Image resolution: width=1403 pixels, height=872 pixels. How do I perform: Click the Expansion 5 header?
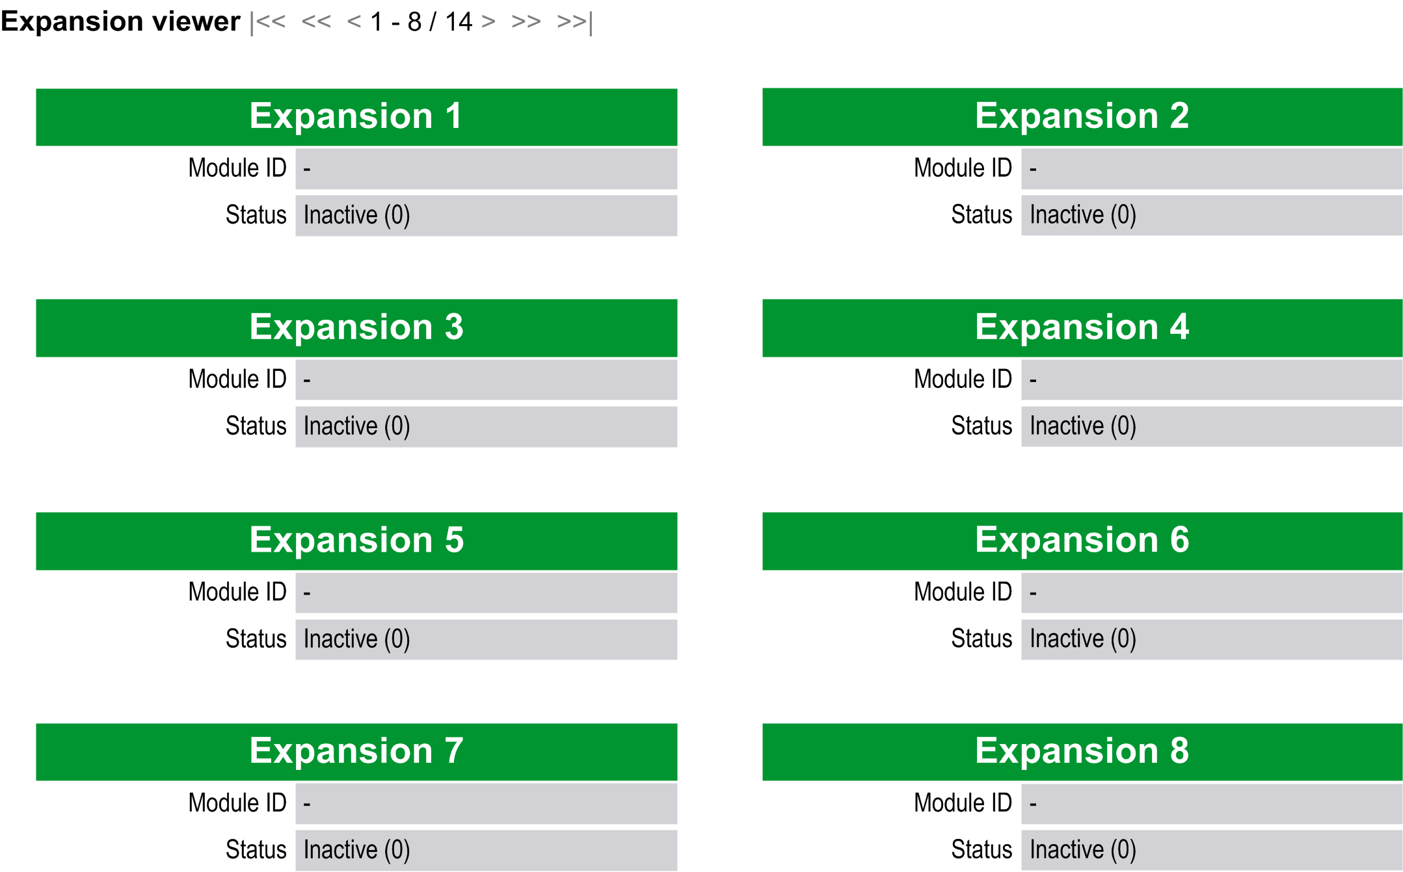click(x=356, y=541)
